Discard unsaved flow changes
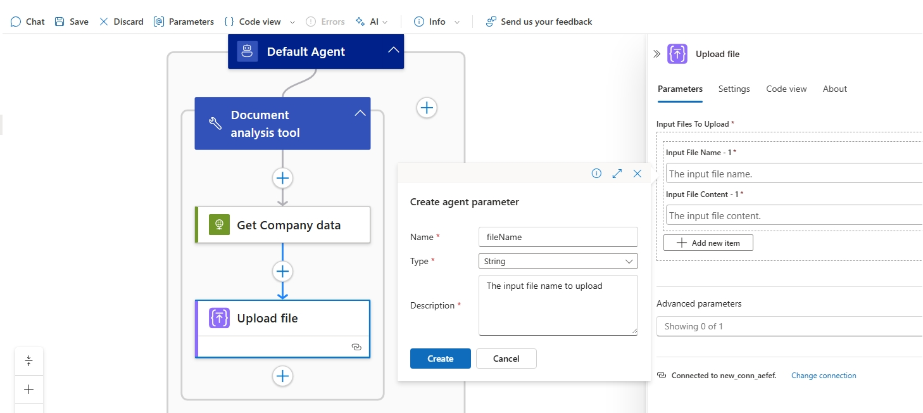Screen dimensions: 923x413 coord(121,21)
